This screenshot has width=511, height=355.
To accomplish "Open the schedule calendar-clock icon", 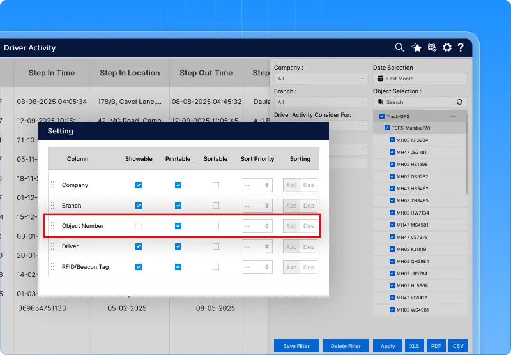I will [x=432, y=47].
